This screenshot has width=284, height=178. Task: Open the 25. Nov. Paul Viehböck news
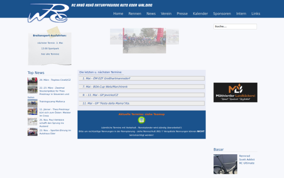pos(52,123)
